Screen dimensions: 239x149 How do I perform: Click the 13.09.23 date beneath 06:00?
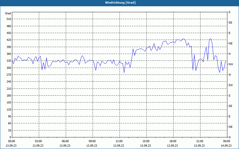(65, 146)
